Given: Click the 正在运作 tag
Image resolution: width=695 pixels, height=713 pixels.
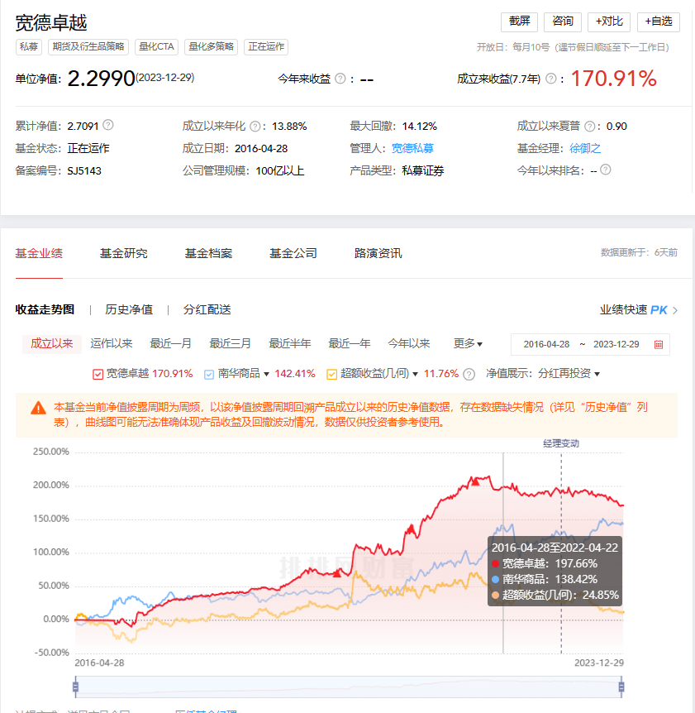Looking at the screenshot, I should (266, 47).
